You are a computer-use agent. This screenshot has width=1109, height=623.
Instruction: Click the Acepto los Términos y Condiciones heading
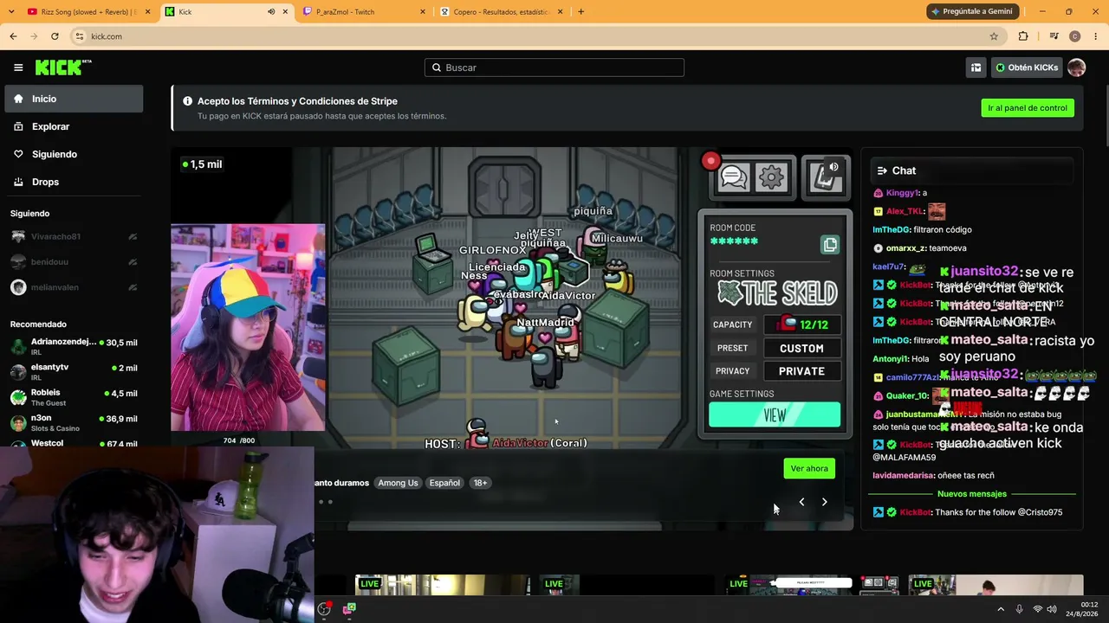coord(297,101)
